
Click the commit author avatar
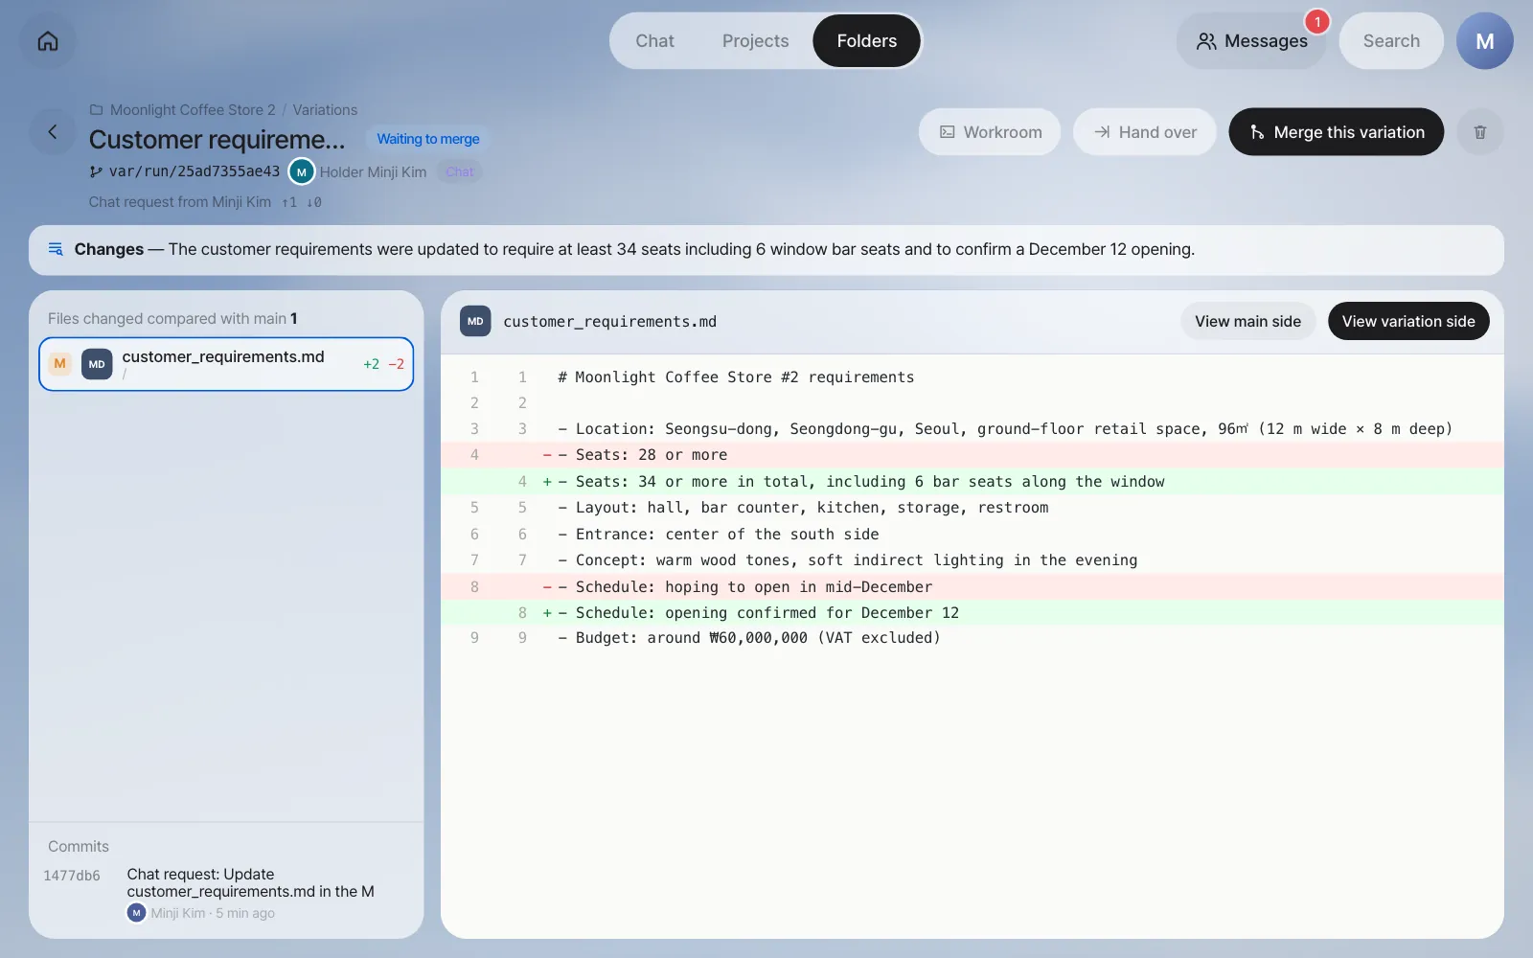136,913
